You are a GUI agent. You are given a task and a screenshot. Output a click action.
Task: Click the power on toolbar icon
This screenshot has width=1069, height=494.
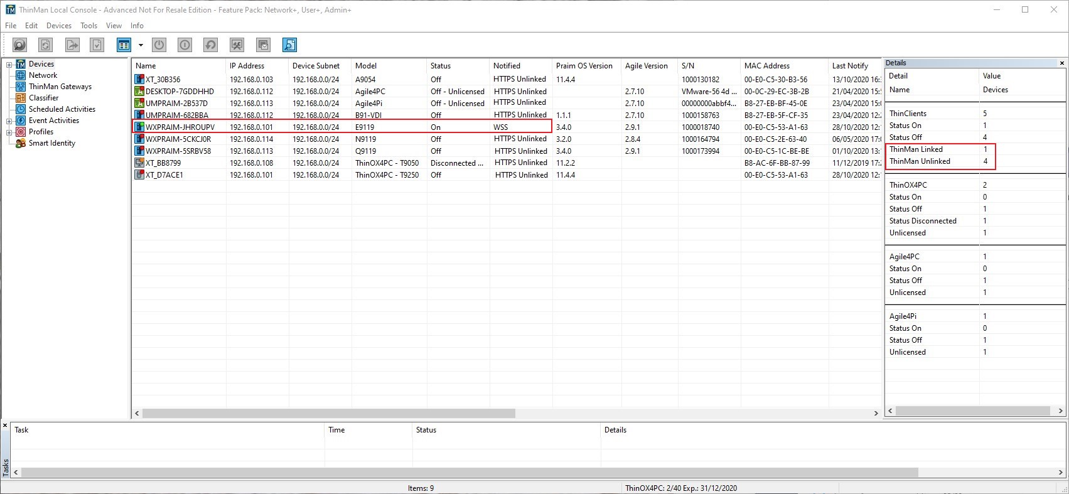click(185, 45)
